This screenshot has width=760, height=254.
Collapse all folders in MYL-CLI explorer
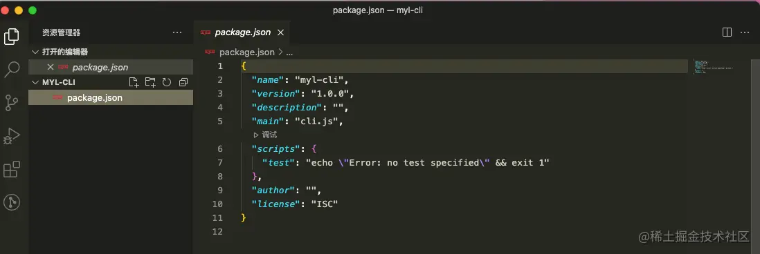point(183,82)
